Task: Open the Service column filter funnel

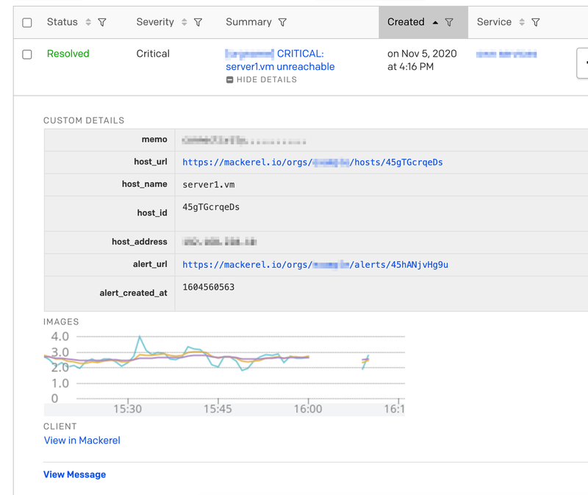Action: coord(536,23)
